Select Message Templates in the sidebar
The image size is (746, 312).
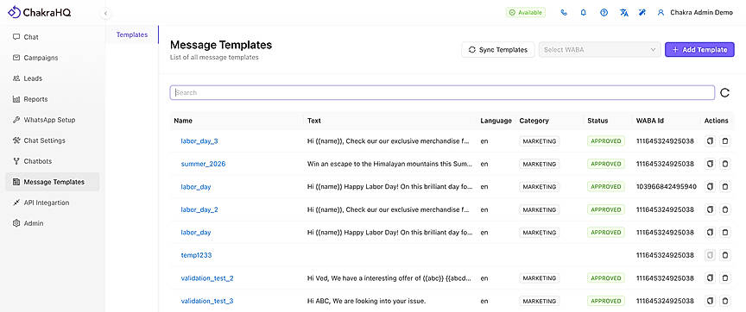point(53,182)
